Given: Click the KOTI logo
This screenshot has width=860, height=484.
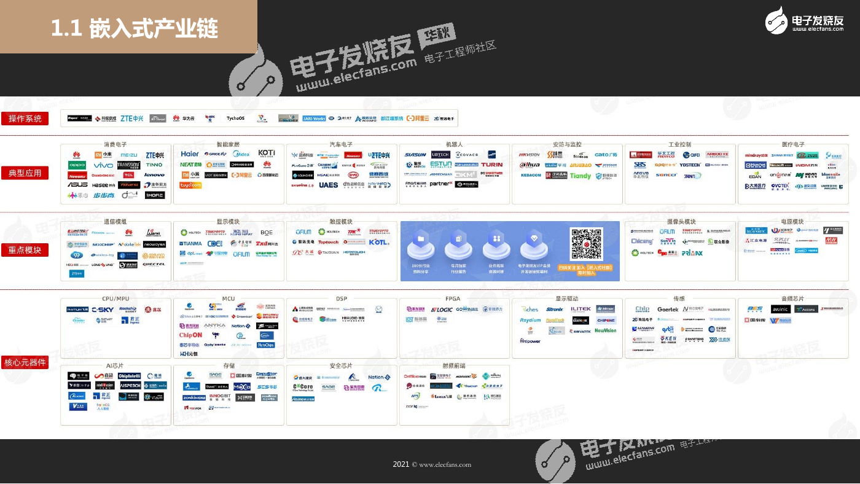Looking at the screenshot, I should point(267,153).
